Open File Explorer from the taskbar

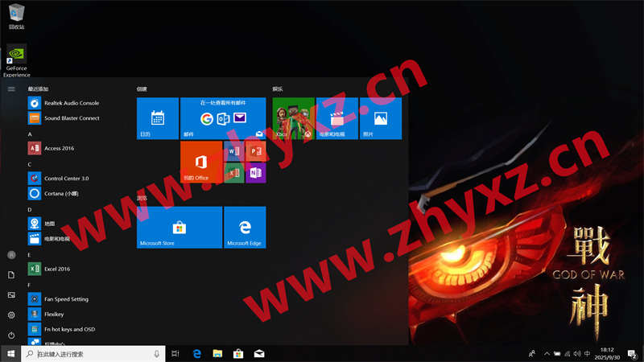[217, 353]
